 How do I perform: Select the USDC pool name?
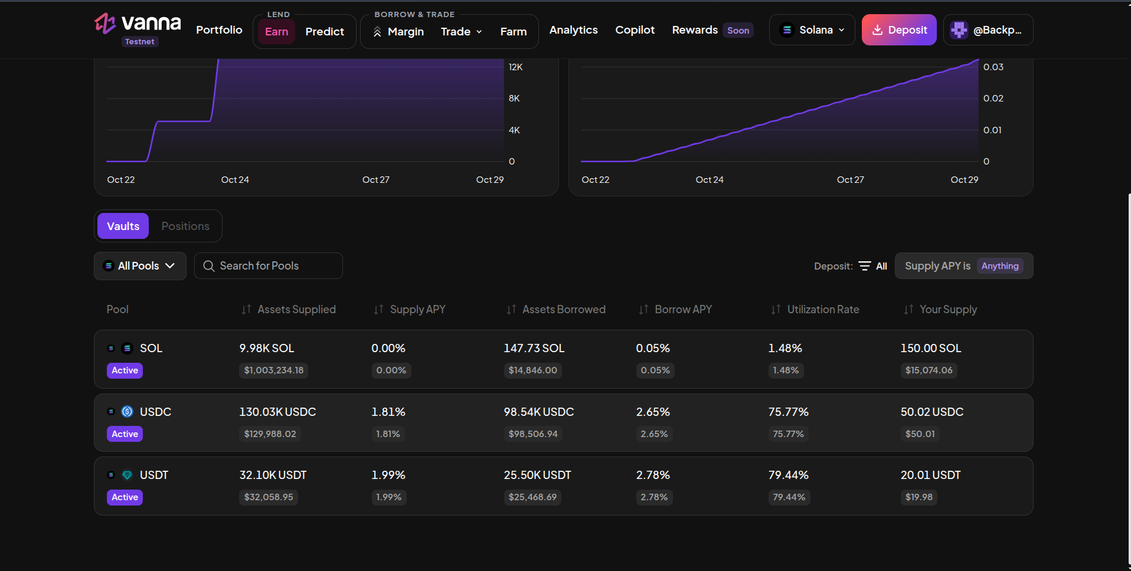(155, 412)
